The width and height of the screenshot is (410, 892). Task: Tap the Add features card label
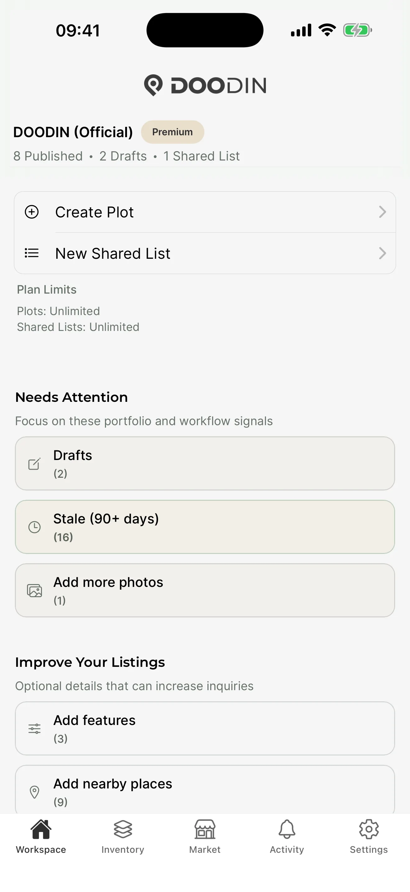[x=94, y=720]
